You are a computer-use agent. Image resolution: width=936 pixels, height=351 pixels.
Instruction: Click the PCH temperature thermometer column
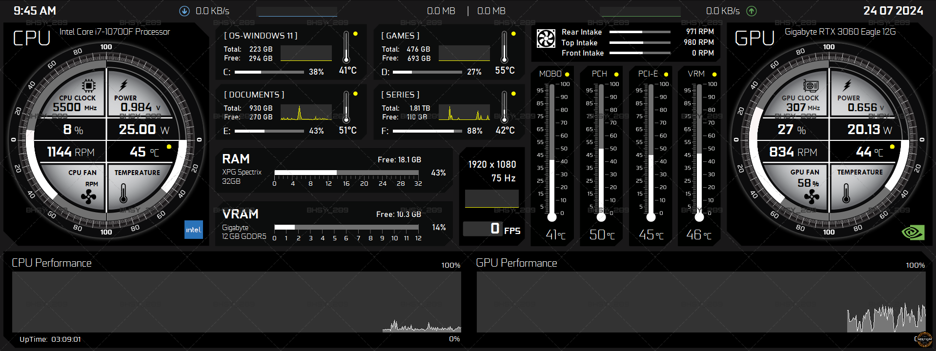coord(601,152)
